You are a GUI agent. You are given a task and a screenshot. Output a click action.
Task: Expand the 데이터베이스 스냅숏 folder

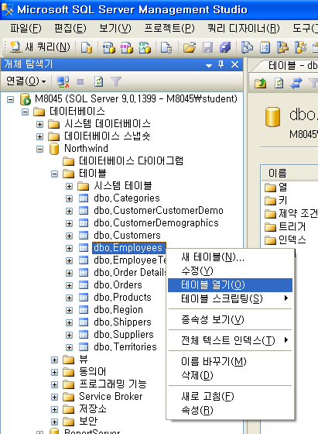coord(39,136)
